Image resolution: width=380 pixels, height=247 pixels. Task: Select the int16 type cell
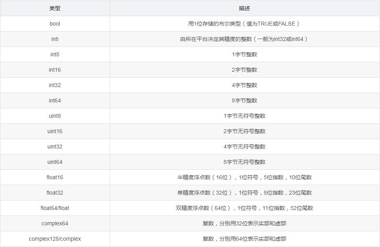[55, 70]
